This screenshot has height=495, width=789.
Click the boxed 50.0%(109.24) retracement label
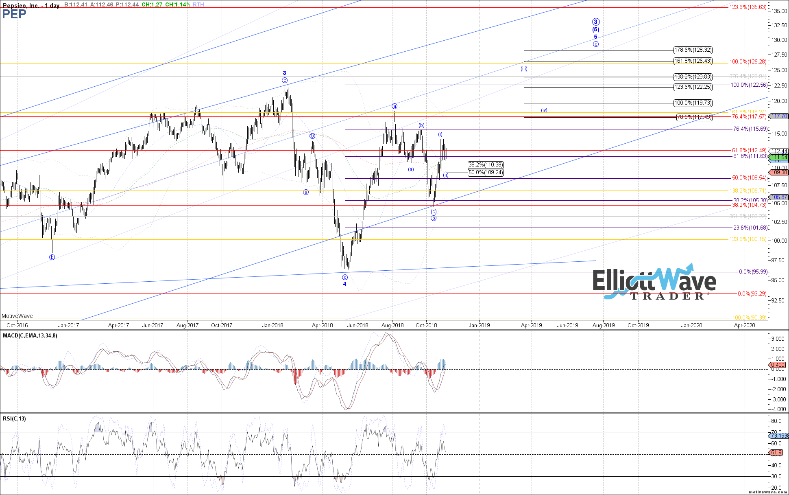coord(486,173)
